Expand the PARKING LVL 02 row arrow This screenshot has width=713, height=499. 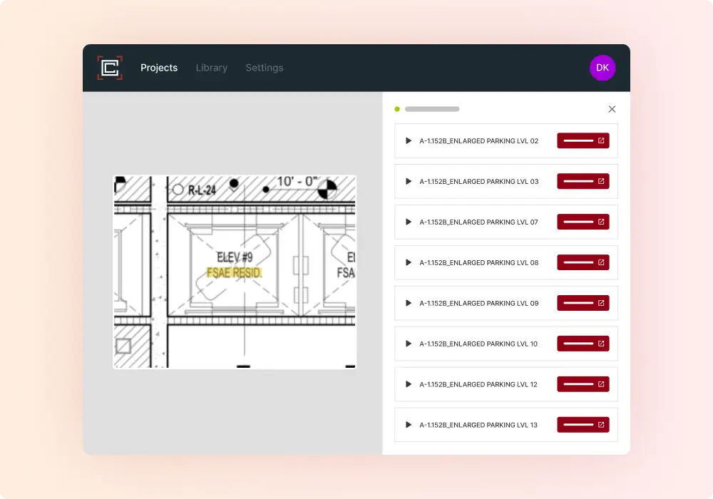(x=409, y=141)
